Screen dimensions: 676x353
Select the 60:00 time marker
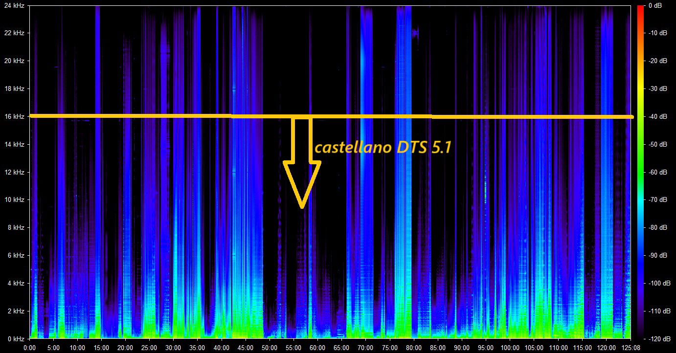click(x=317, y=348)
